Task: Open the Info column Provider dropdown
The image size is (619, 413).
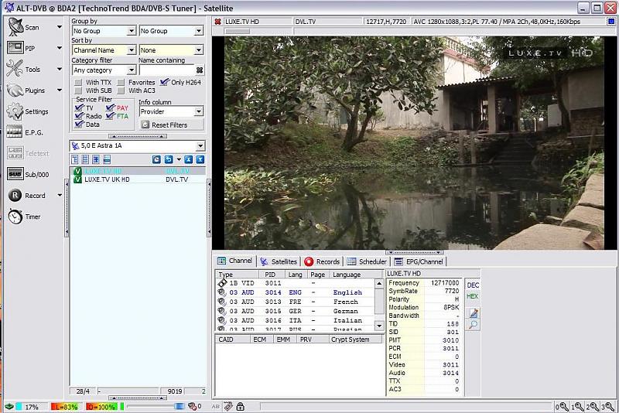Action: pos(171,111)
